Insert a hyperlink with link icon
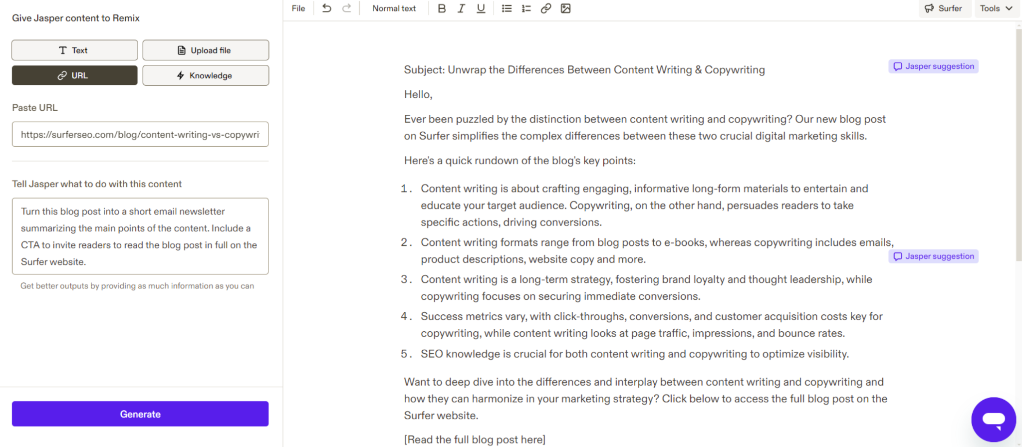The height and width of the screenshot is (447, 1022). point(546,8)
